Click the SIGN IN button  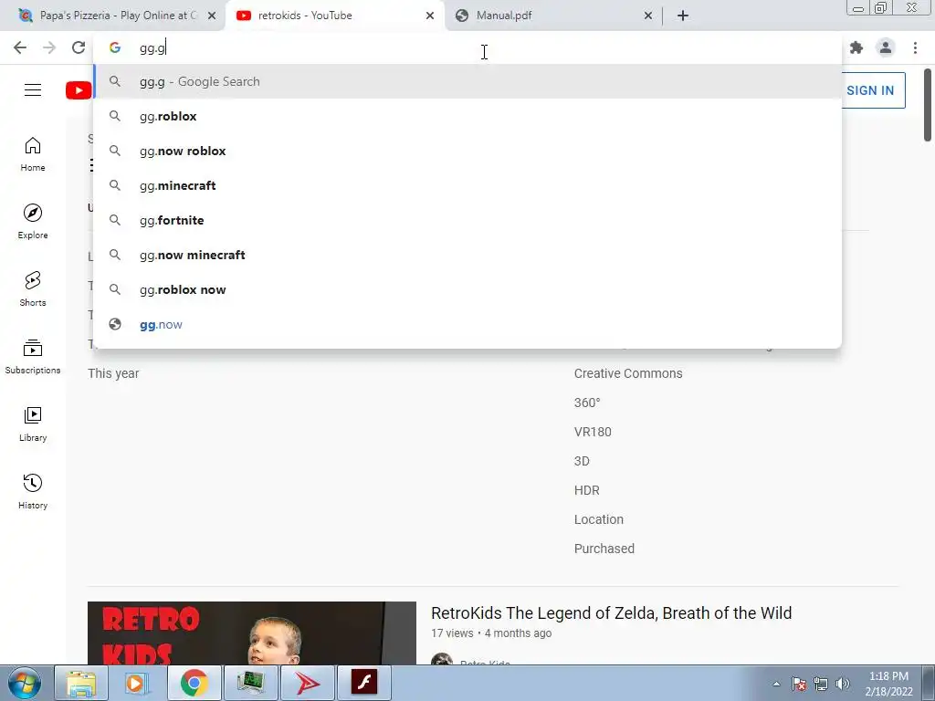tap(870, 90)
